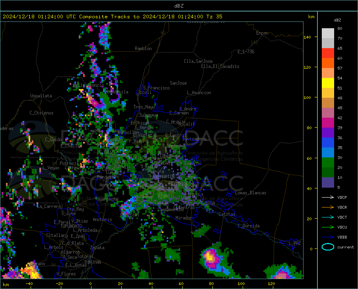Click the Ugarteche place label
Image resolution: width=358 pixels, height=289 pixels.
(107, 199)
